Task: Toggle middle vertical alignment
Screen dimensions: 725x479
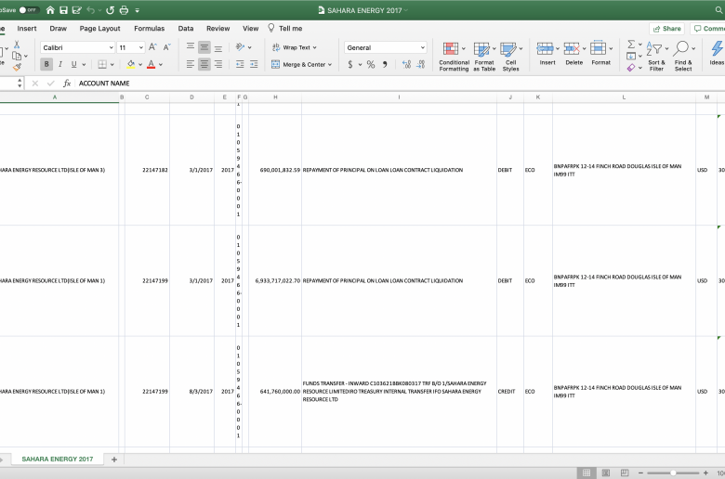Action: (x=204, y=47)
